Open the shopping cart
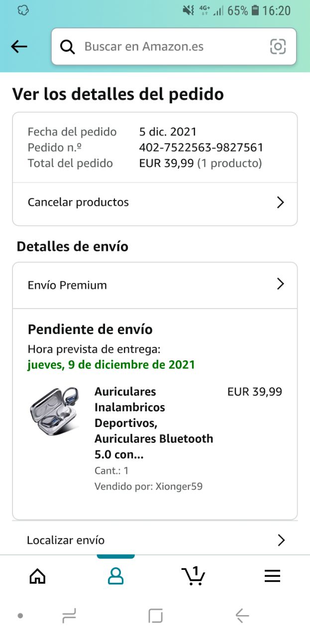 194,576
